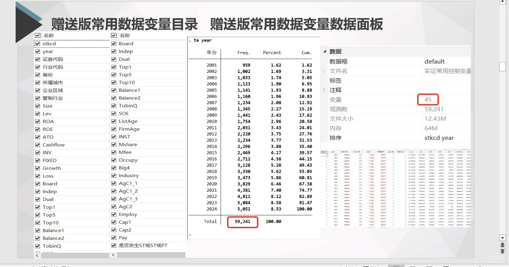This screenshot has width=509, height=267.
Task: Toggle 名称 header checkbox above Board/Indep list
Action: (114, 35)
